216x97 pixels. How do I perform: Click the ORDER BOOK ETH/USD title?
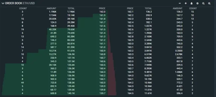point(20,3)
